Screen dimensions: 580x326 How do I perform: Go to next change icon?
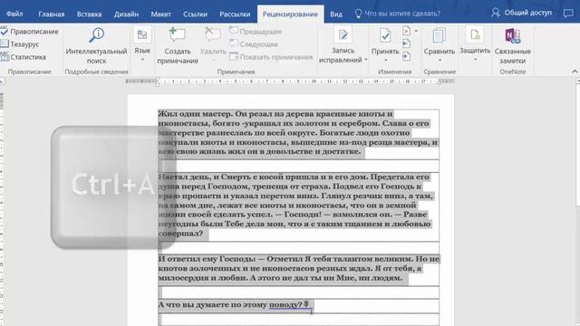pos(406,56)
